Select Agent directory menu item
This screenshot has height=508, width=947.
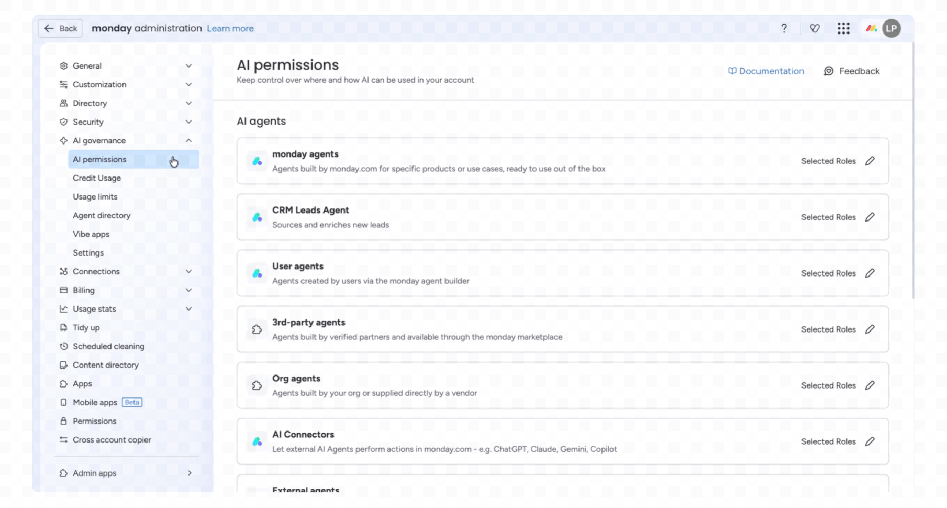click(102, 215)
